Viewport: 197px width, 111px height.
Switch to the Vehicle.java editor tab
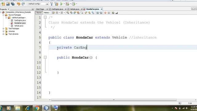click(74, 9)
